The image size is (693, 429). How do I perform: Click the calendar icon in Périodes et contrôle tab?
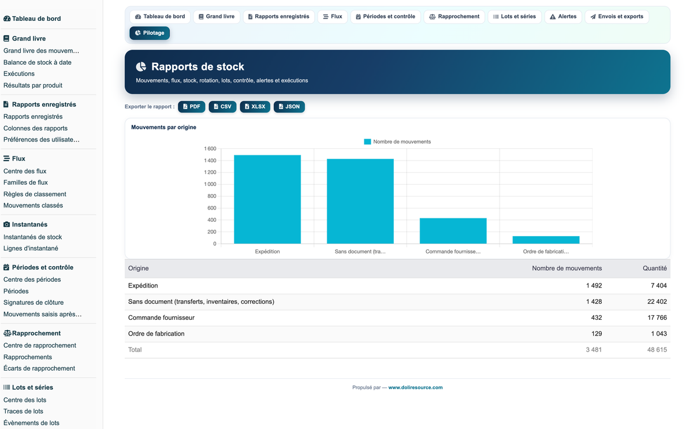tap(358, 17)
